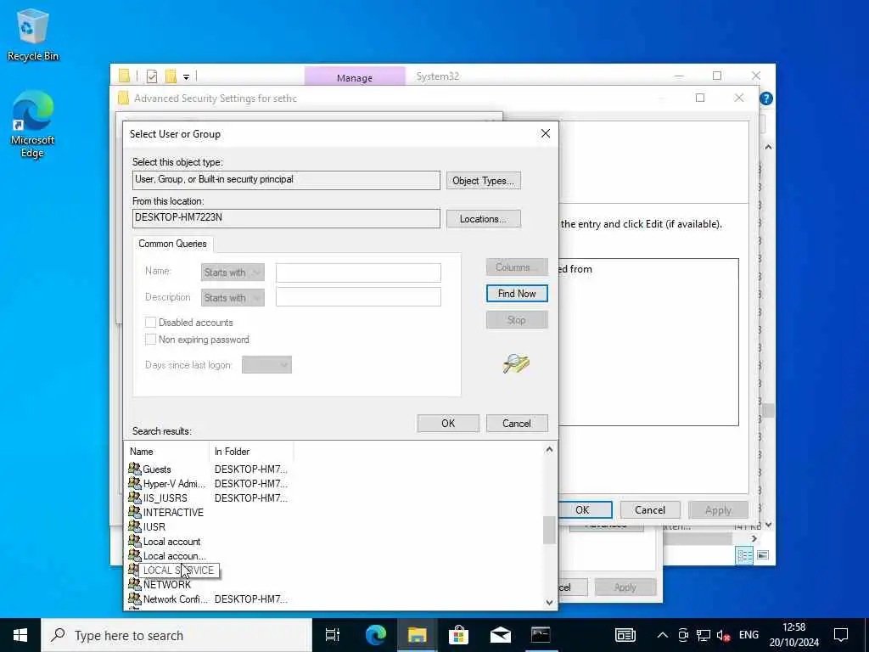Open network status tray icon

pos(704,635)
